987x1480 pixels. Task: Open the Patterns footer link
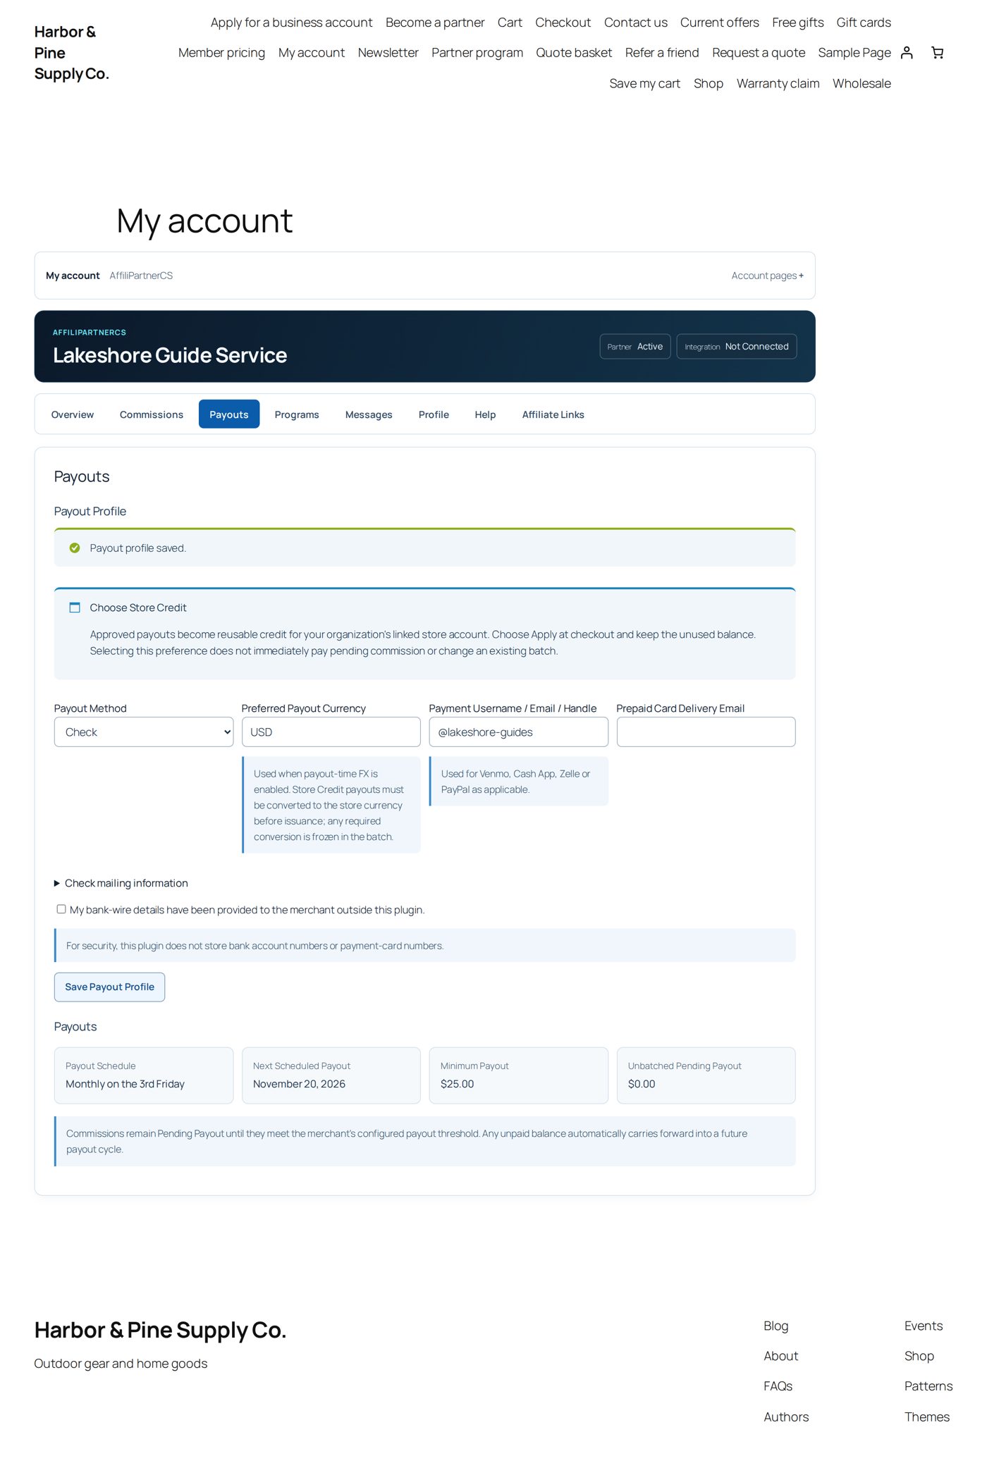point(928,1386)
